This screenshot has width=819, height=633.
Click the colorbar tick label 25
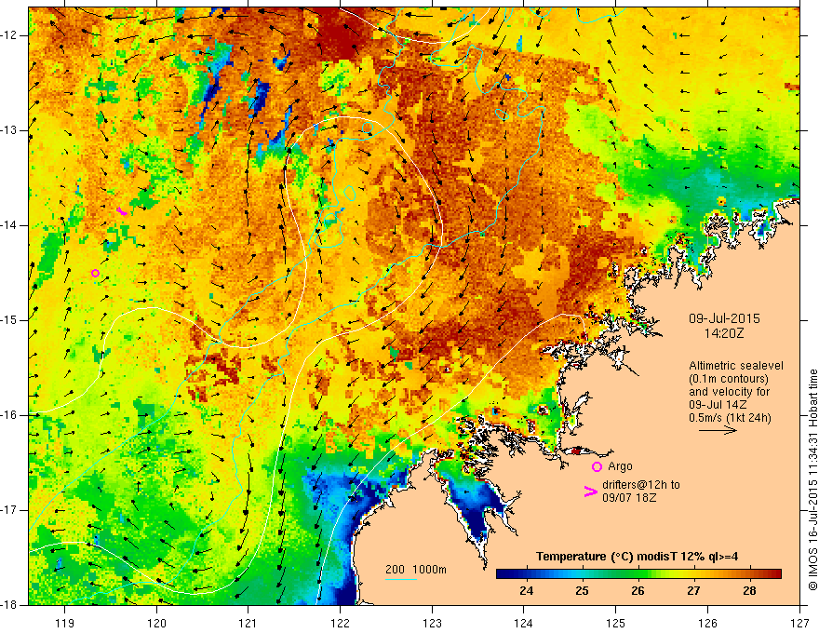click(x=582, y=591)
